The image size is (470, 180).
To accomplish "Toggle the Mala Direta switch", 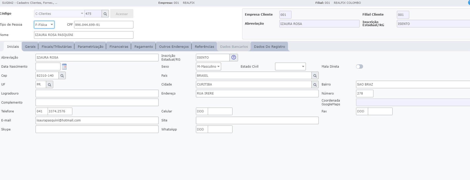I will [359, 67].
